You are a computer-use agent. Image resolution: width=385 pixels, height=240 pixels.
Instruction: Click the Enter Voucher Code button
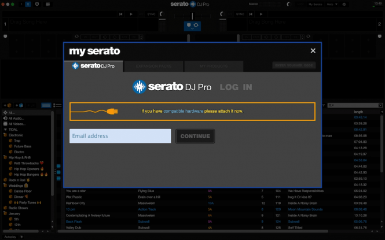[x=294, y=65]
